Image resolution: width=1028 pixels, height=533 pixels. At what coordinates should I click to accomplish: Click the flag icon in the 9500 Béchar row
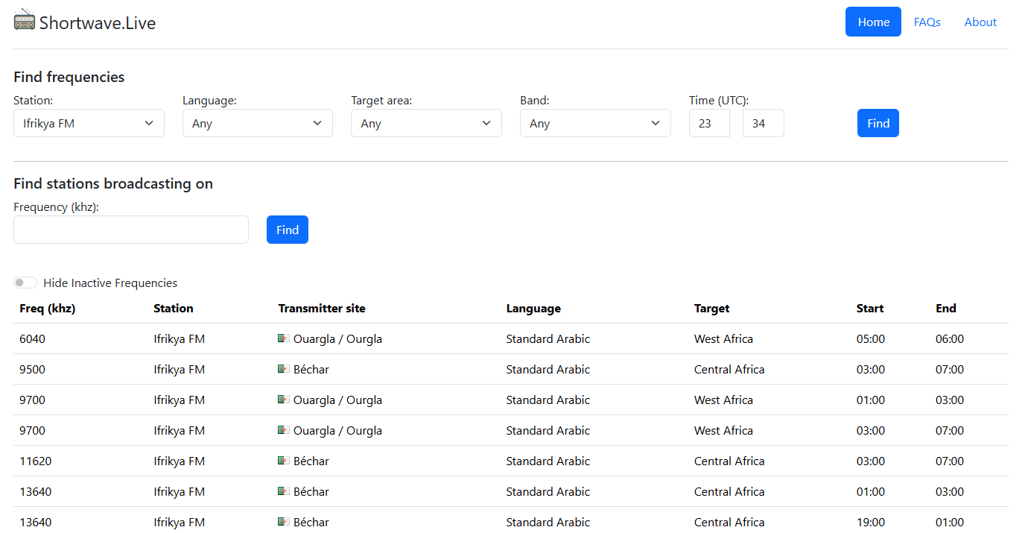(x=284, y=369)
